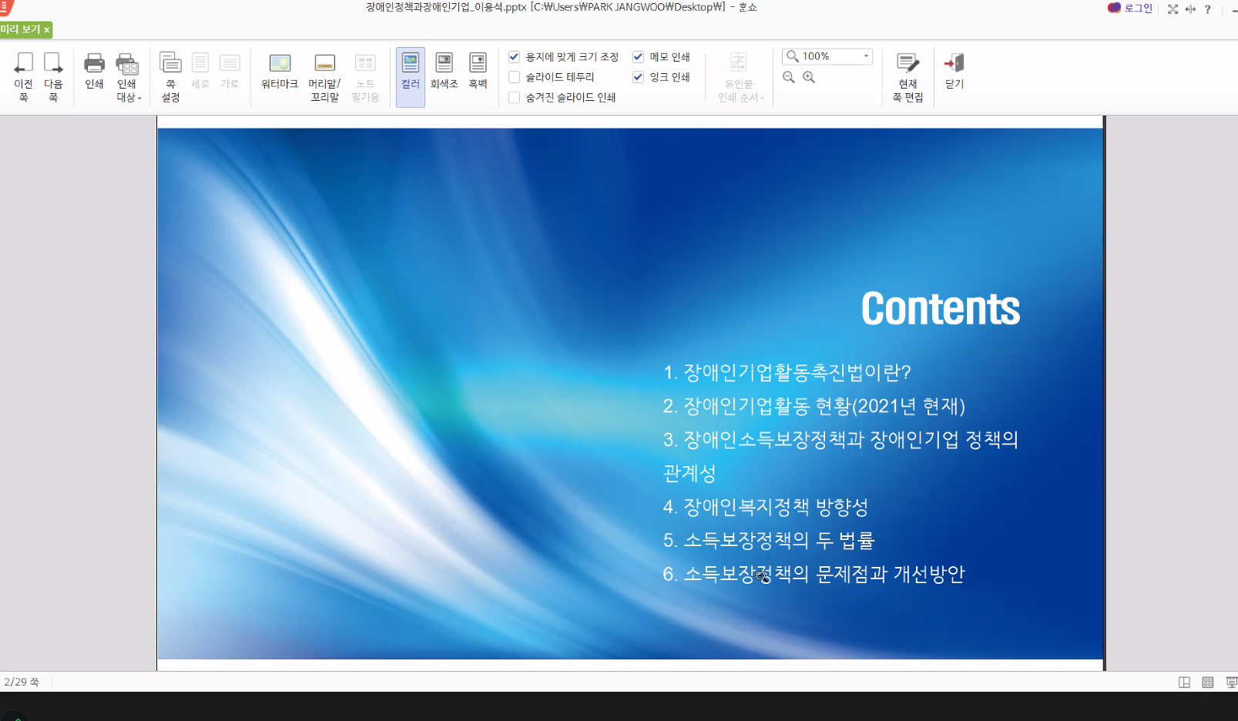This screenshot has height=721, width=1238.
Task: Open 쪽 설정 page setup
Action: pos(170,76)
